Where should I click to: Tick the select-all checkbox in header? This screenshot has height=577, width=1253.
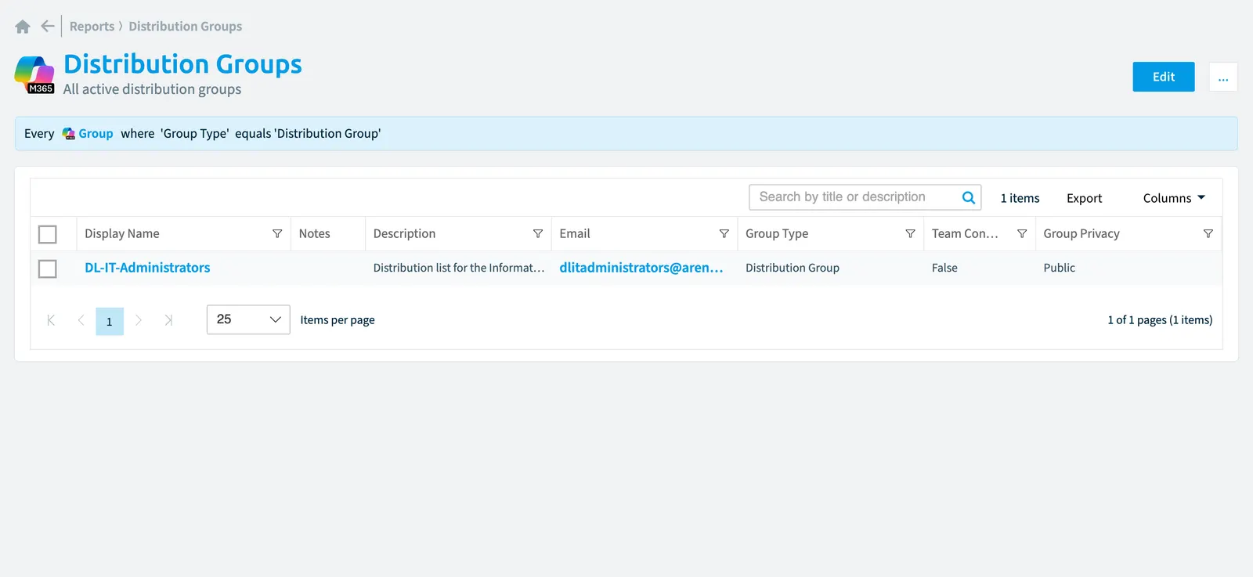48,234
